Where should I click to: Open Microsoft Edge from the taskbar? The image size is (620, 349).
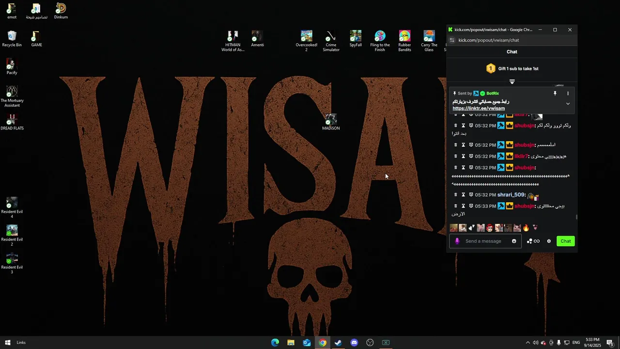tap(275, 343)
